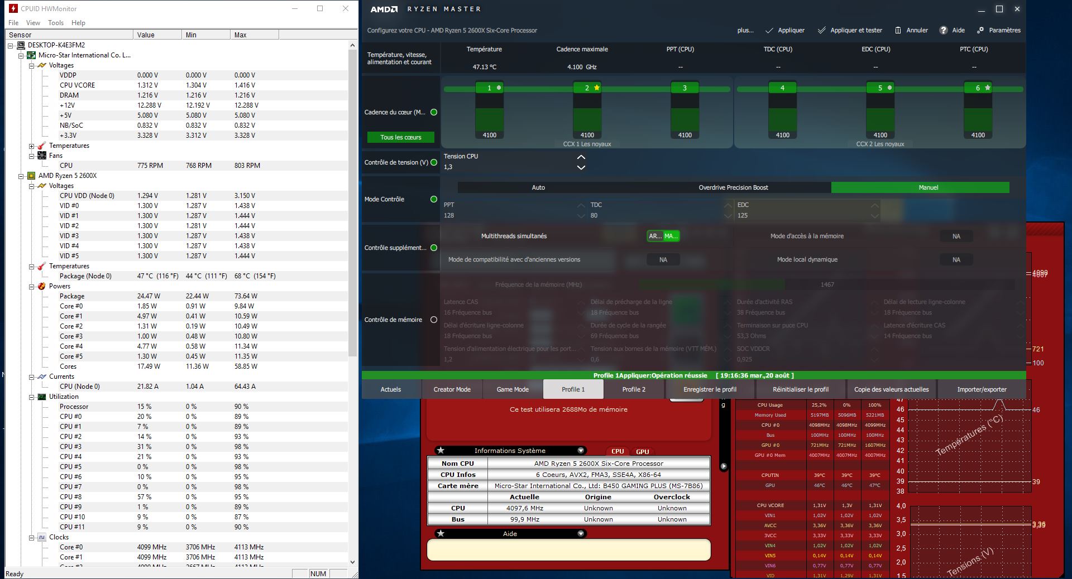Image resolution: width=1072 pixels, height=579 pixels.
Task: Select Overdrive Precision Boost mode
Action: click(x=733, y=187)
